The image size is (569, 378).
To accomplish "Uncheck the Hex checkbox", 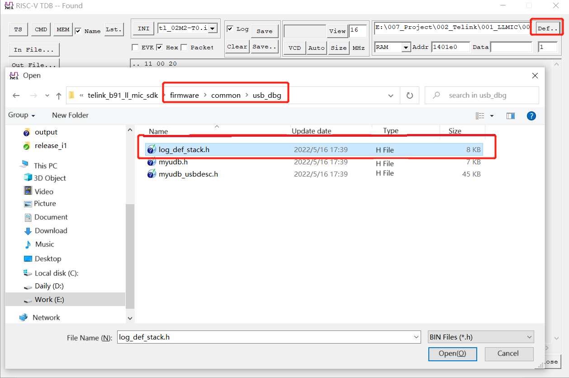I will (x=160, y=47).
